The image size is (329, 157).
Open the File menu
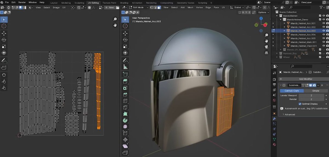(x=7, y=2)
